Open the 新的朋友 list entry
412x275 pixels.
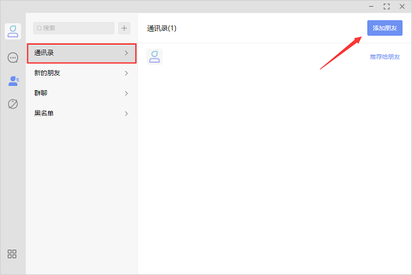click(82, 73)
